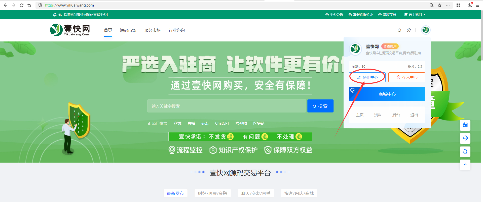
Task: Select the 首页 navigation tab
Action: 108,30
